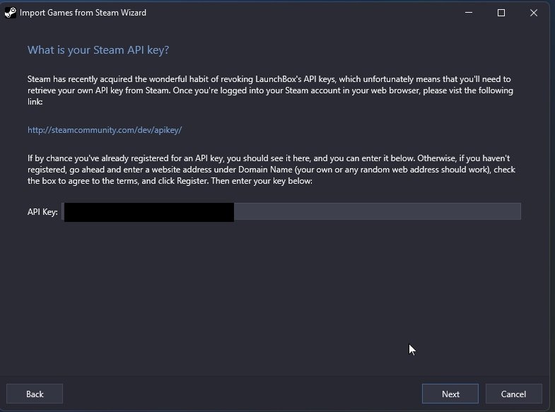Click the "Import Games from Steam Wizard" title text
Screen dimensions: 555x412
tap(83, 13)
